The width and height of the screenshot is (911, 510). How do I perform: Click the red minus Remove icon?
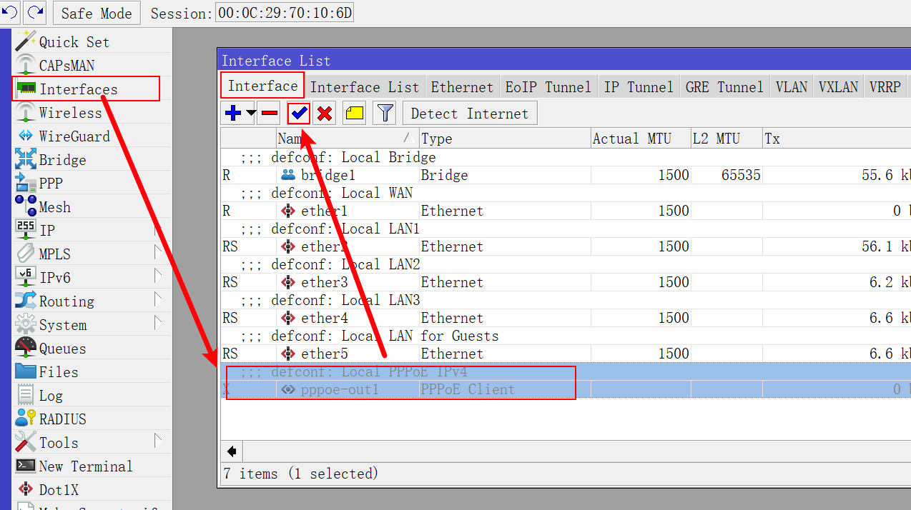270,113
